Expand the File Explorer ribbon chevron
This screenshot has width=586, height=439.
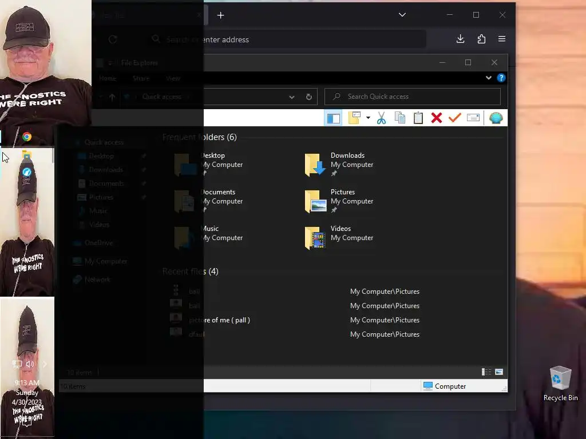(x=489, y=78)
